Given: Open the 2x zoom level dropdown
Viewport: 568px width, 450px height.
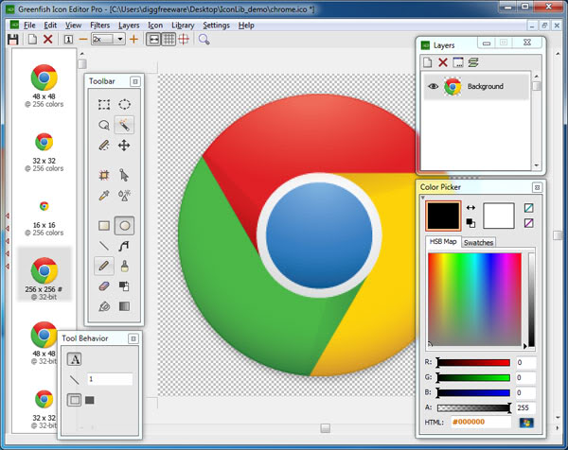Looking at the screenshot, I should 118,40.
